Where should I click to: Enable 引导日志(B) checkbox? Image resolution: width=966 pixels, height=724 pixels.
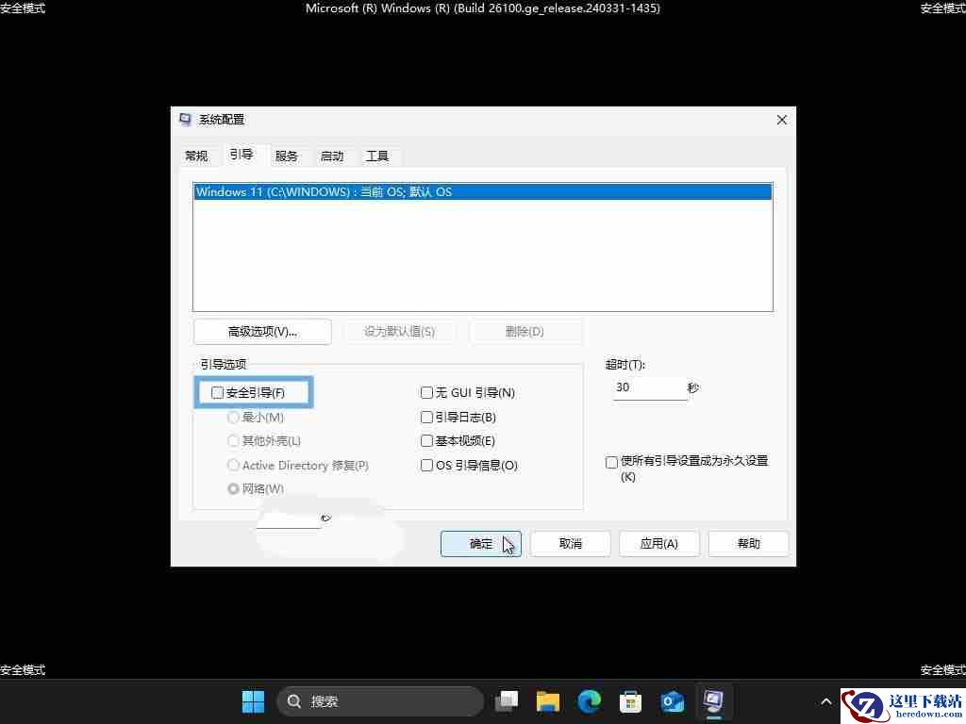(426, 417)
